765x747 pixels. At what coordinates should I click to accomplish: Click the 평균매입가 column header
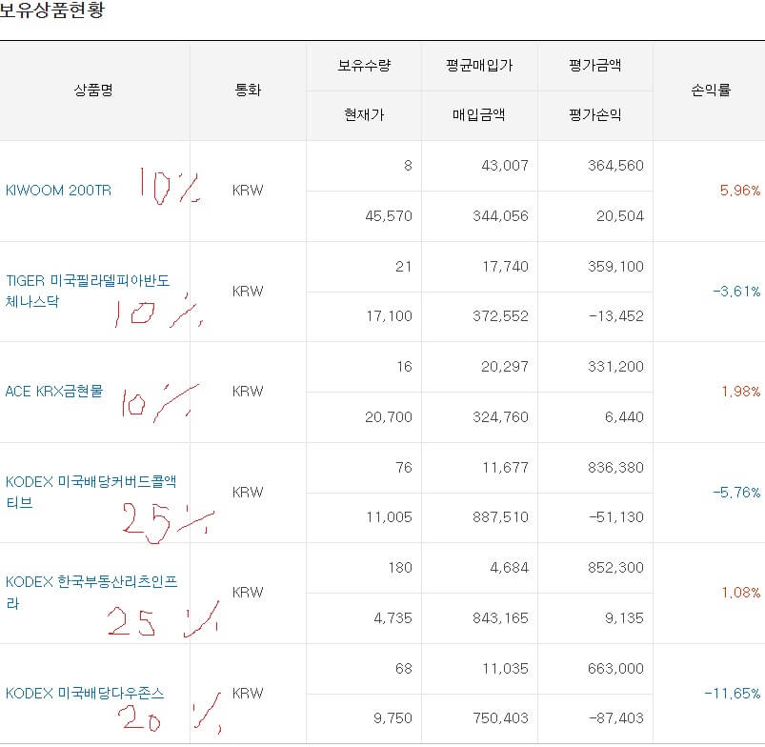(479, 66)
